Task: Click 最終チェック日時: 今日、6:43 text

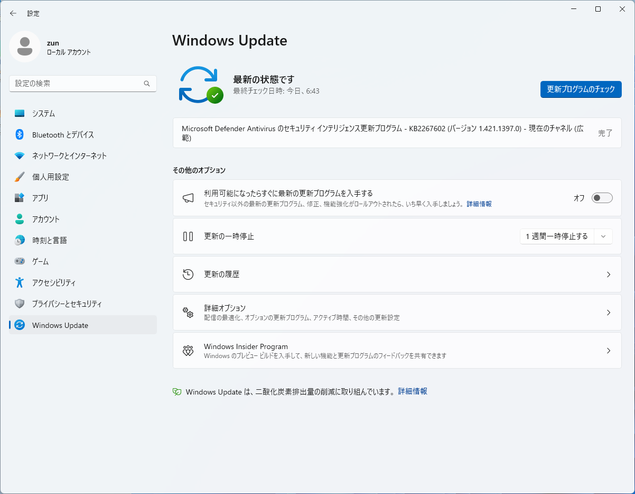Action: [276, 91]
